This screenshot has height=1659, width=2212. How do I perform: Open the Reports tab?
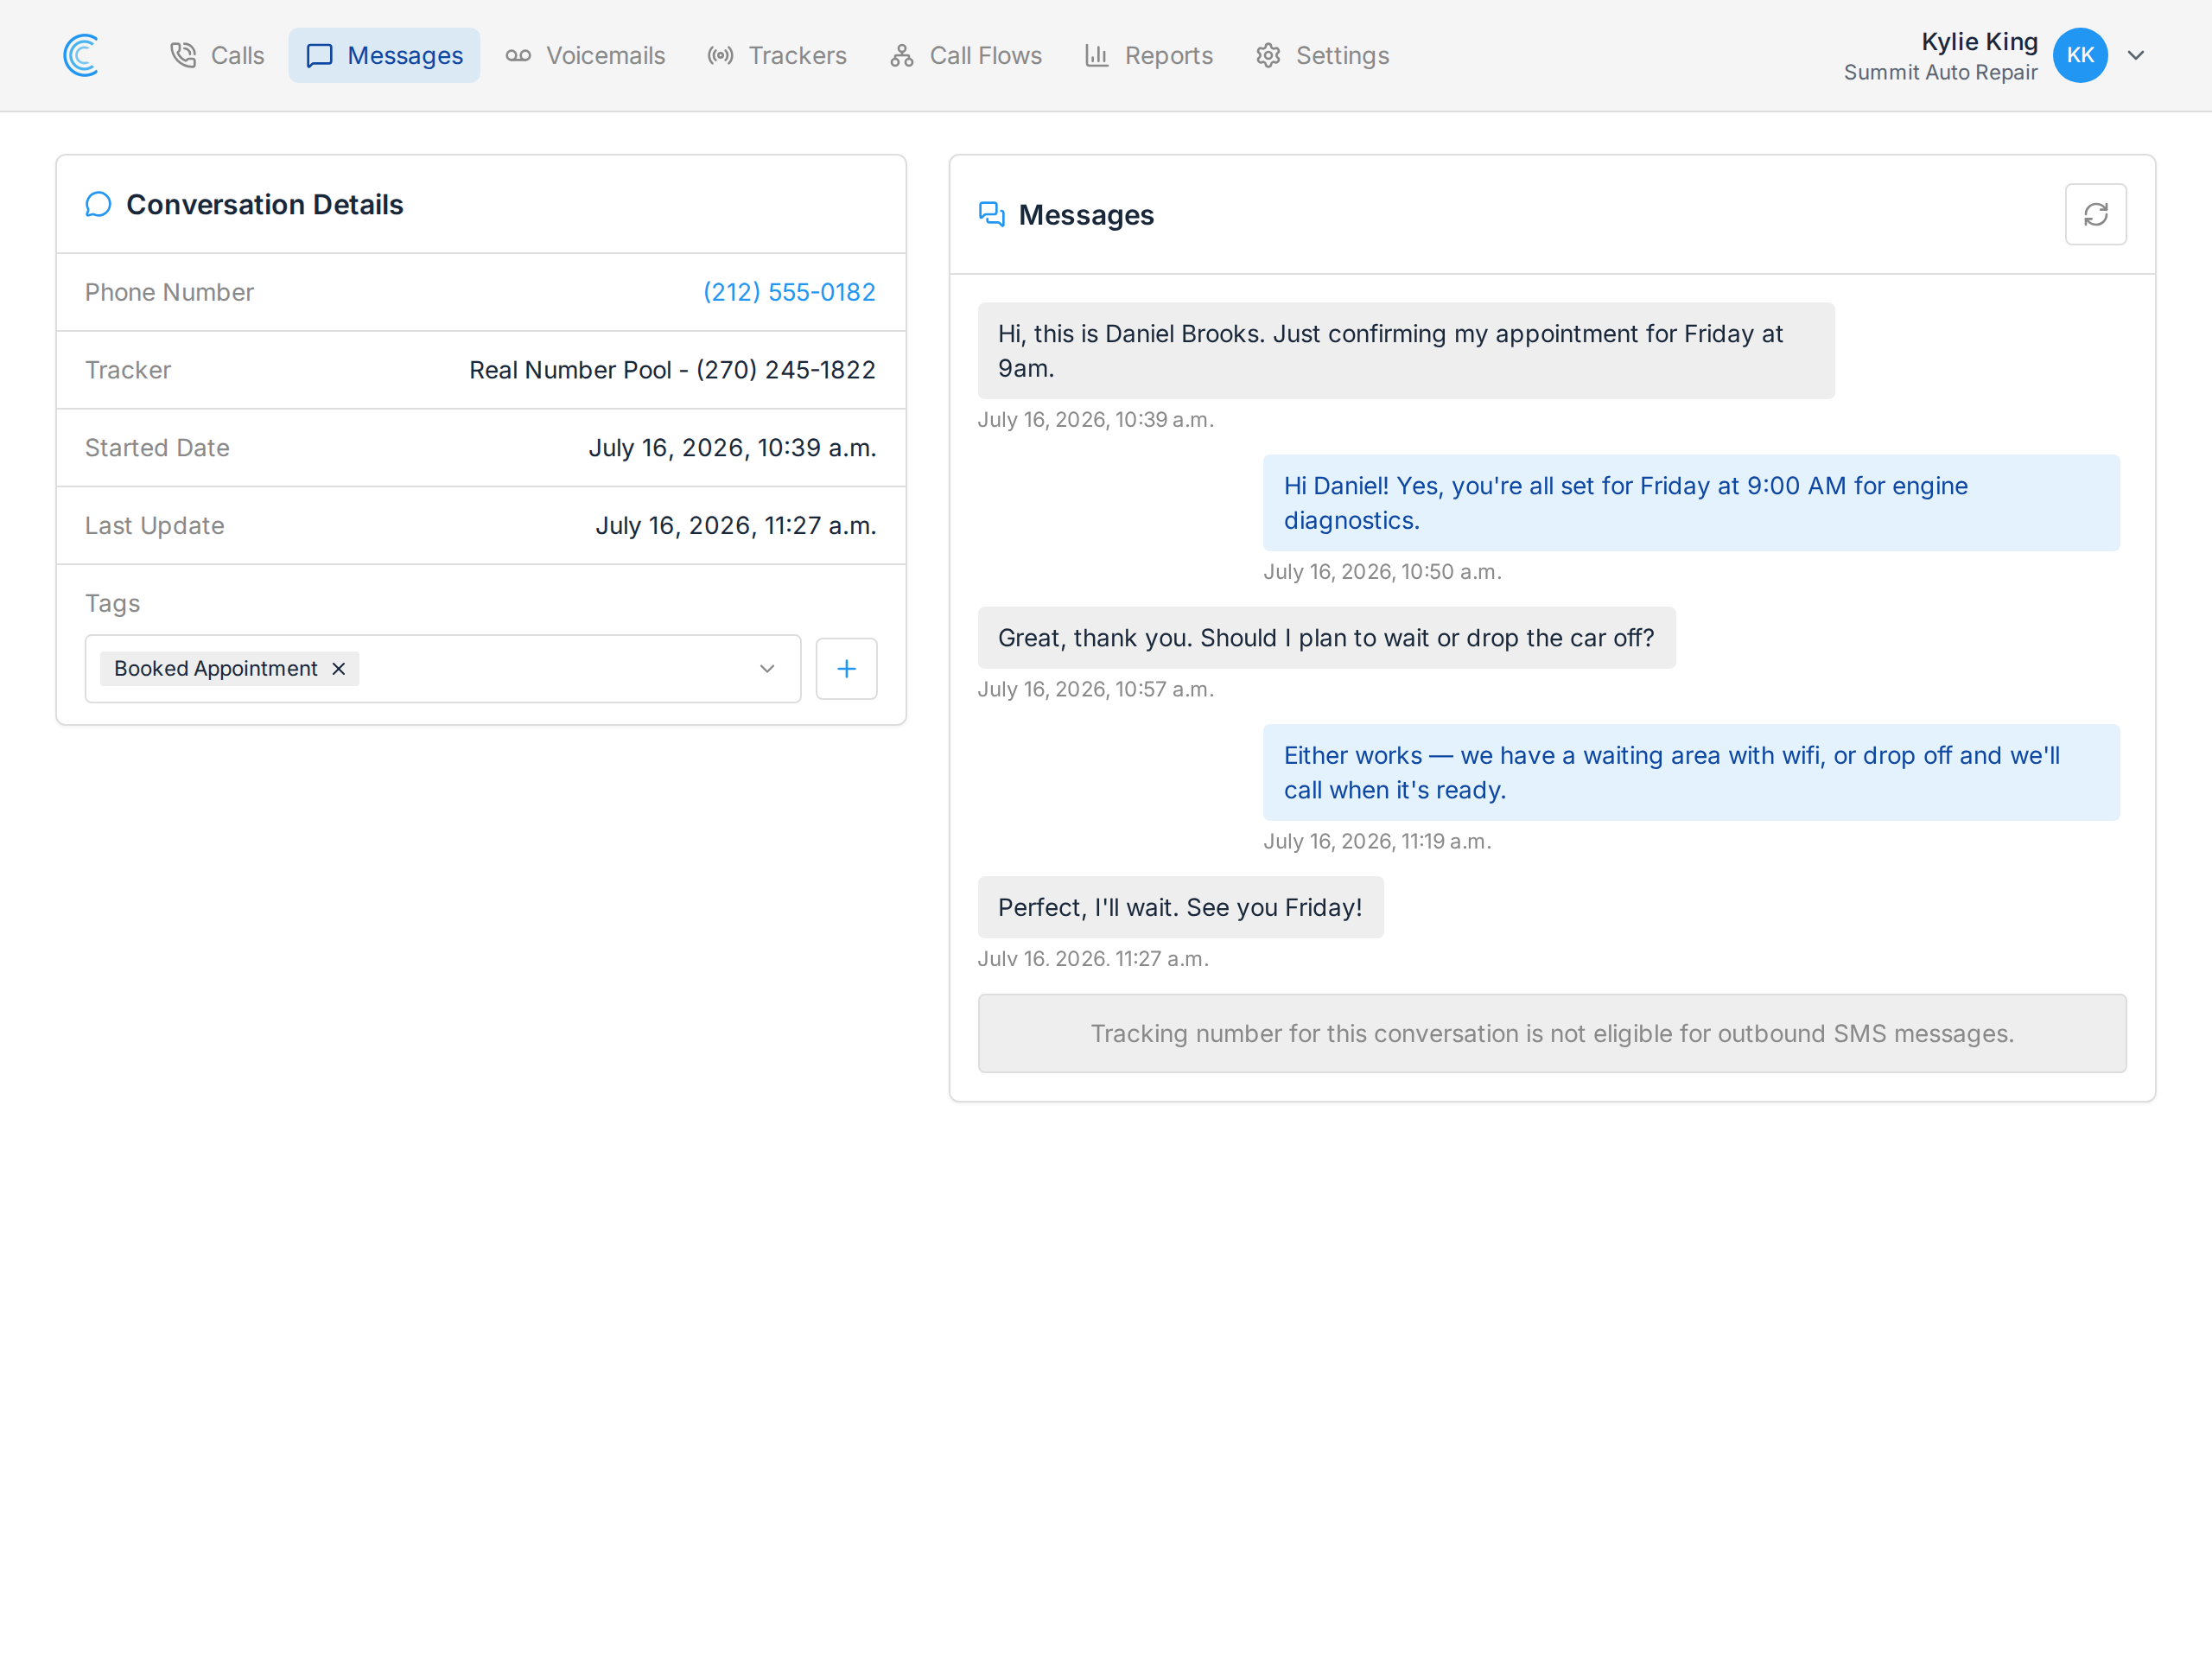1149,55
